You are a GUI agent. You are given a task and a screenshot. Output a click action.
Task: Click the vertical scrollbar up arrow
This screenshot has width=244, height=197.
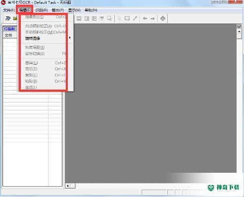tap(239, 32)
